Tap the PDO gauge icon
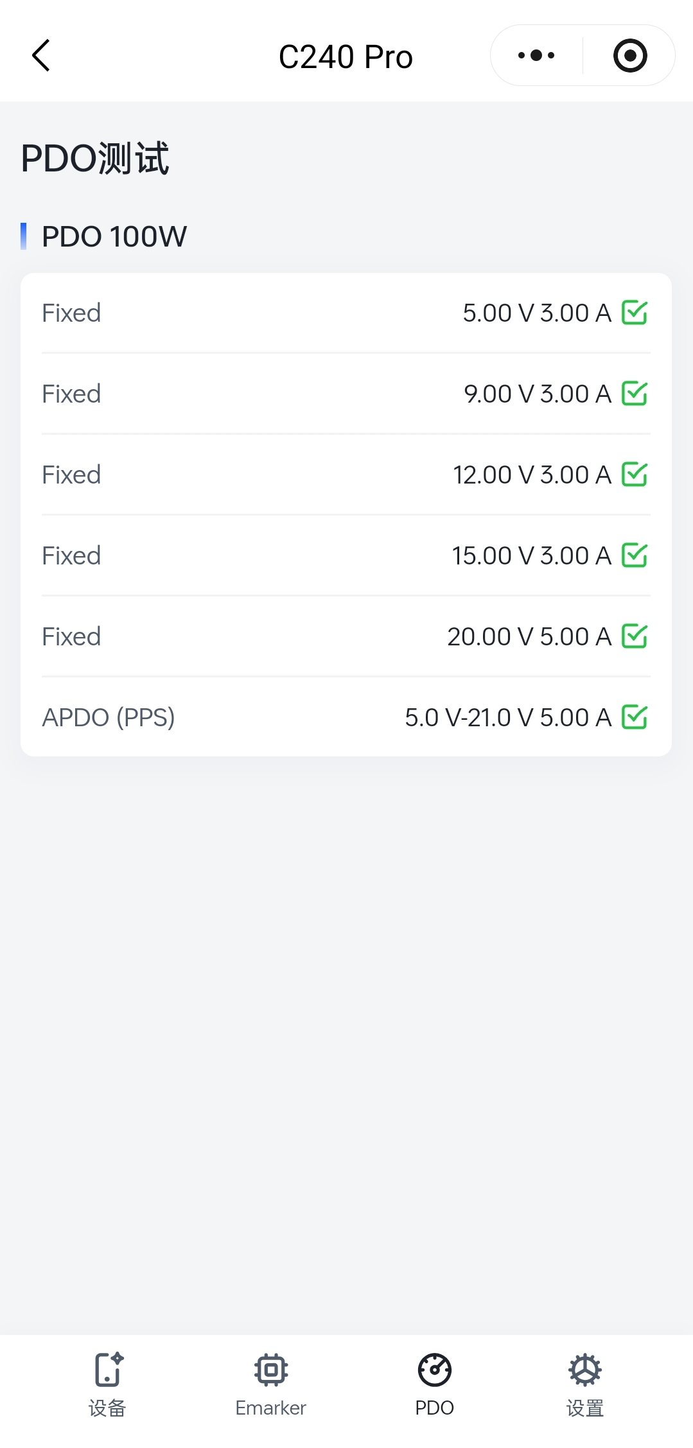The height and width of the screenshot is (1448, 693). pos(434,1369)
